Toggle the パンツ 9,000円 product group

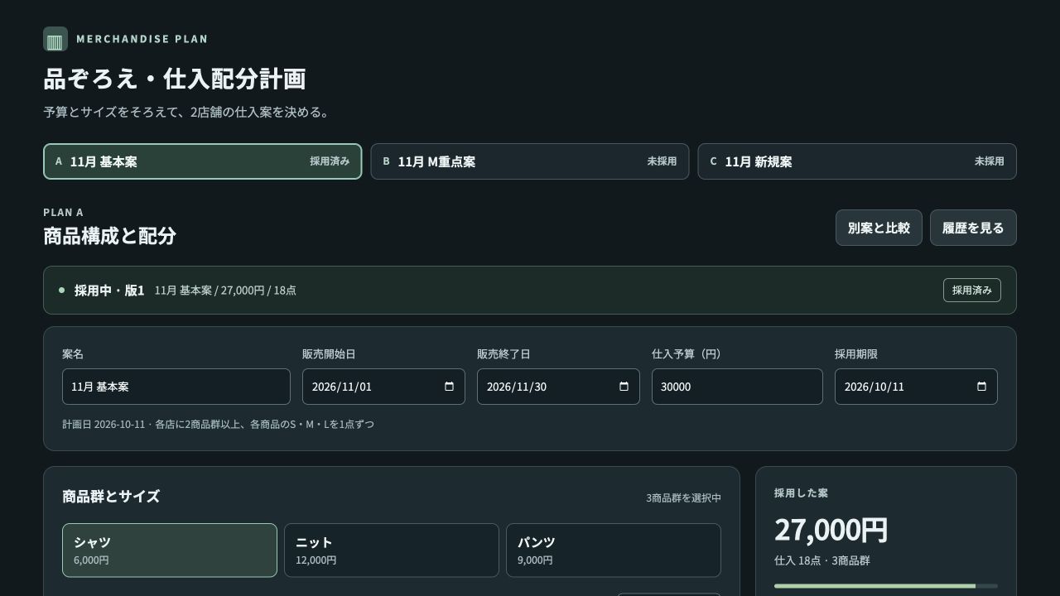click(614, 550)
